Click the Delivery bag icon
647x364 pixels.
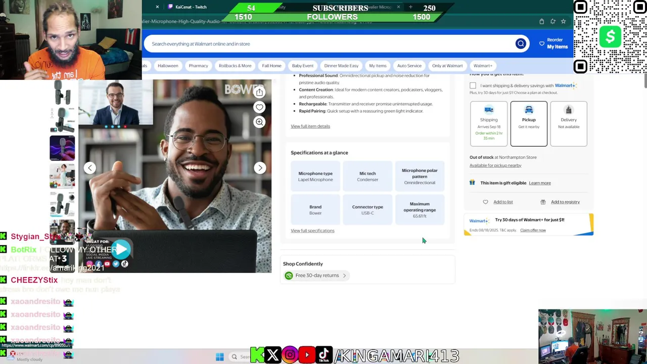[x=569, y=110]
